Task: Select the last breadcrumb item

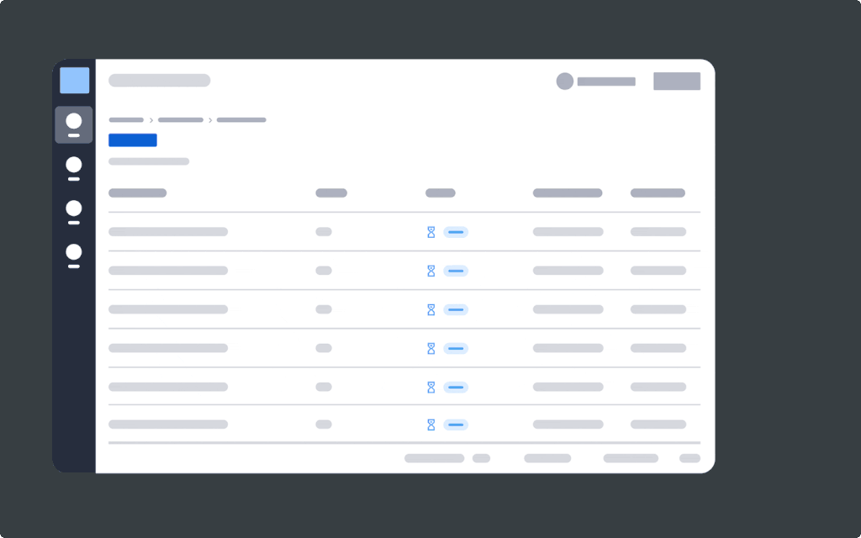Action: 241,119
